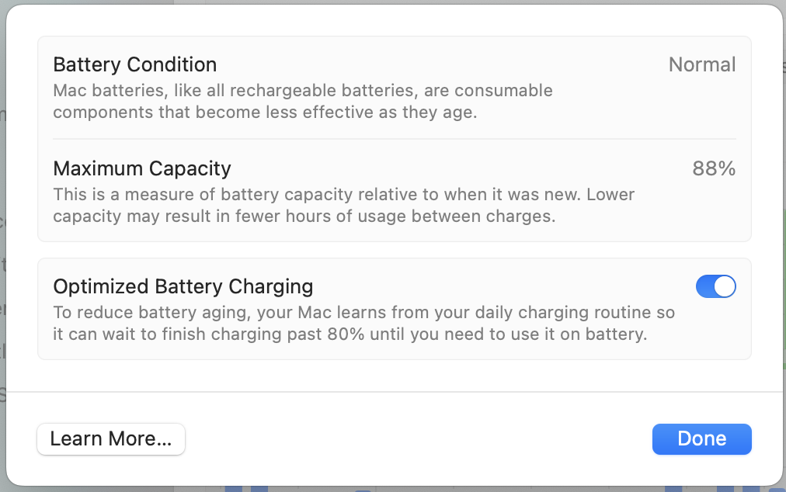Click the divider line under Battery Condition
This screenshot has height=492, width=786.
click(394, 139)
